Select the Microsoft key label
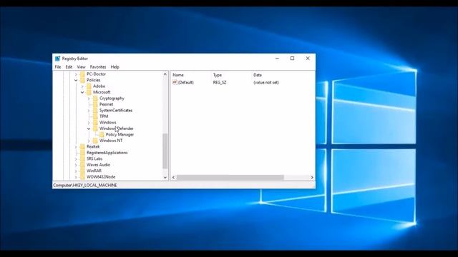The height and width of the screenshot is (257, 458). coord(102,92)
